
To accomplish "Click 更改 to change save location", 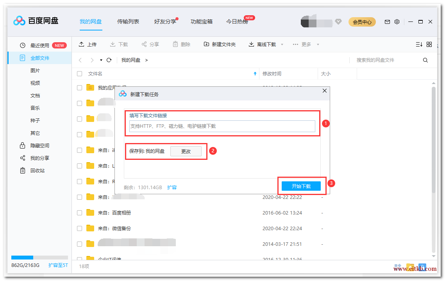I will (186, 151).
